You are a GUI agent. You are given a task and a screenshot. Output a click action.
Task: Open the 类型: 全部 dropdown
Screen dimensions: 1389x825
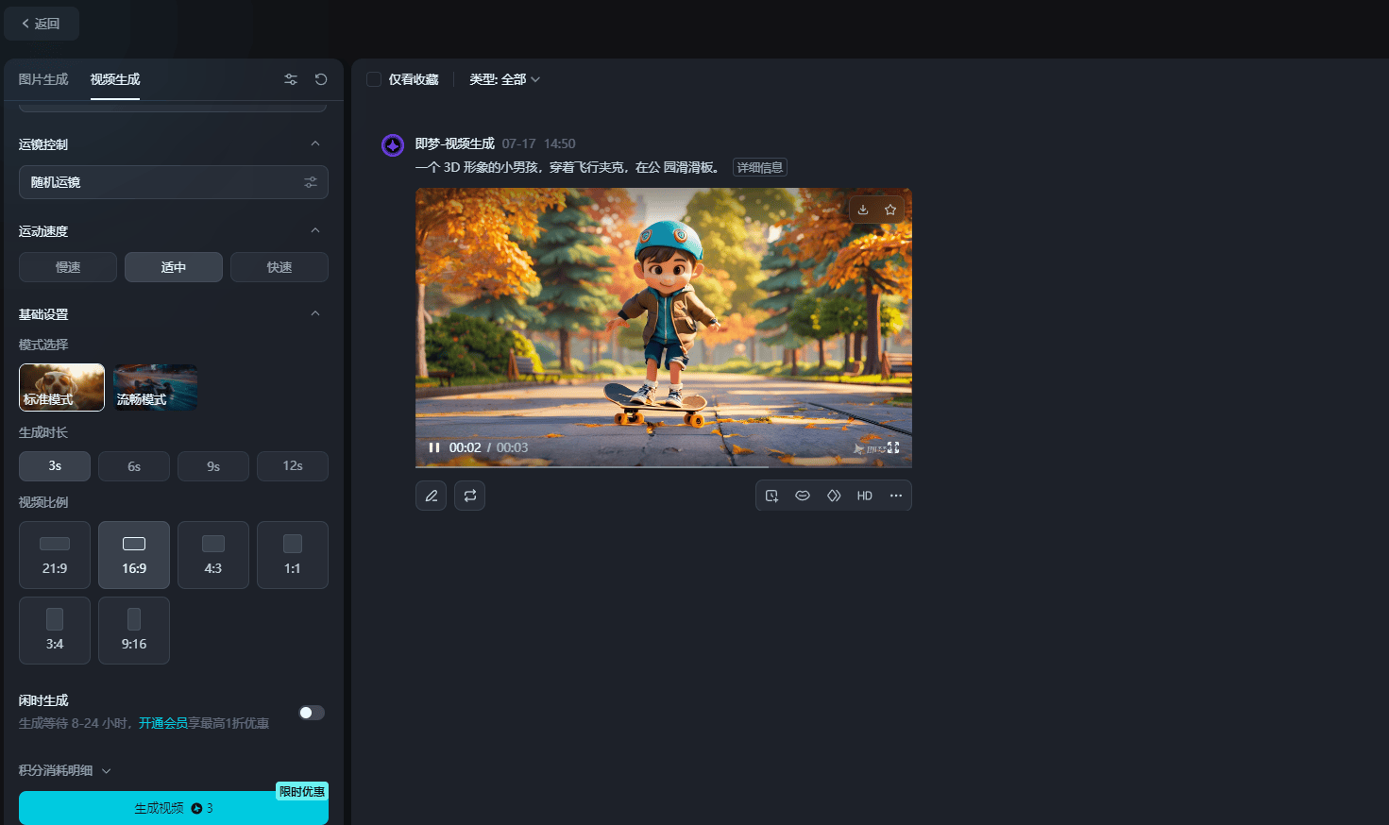point(504,79)
